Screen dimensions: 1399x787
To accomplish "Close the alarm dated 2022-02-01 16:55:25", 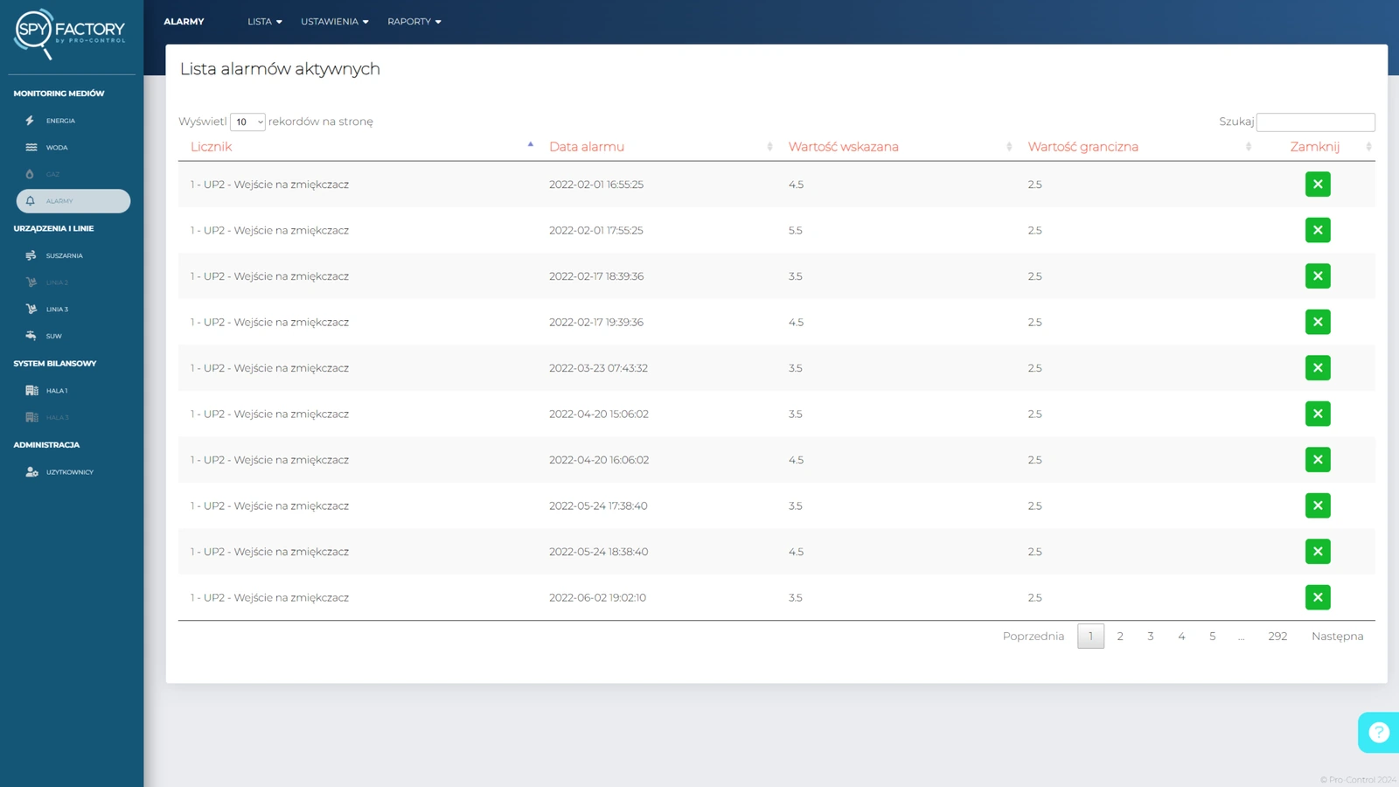I will (1317, 185).
